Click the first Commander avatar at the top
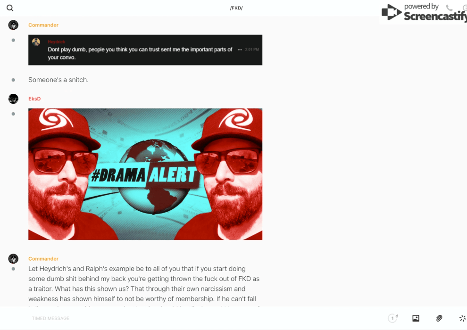467x330 pixels. click(13, 25)
